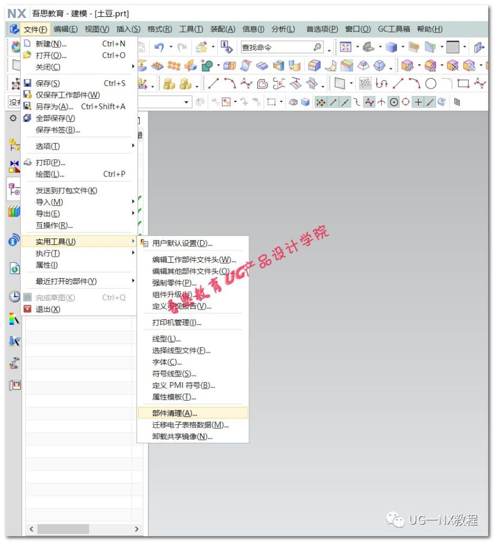Click the 查找命令 search input field

tap(282, 47)
